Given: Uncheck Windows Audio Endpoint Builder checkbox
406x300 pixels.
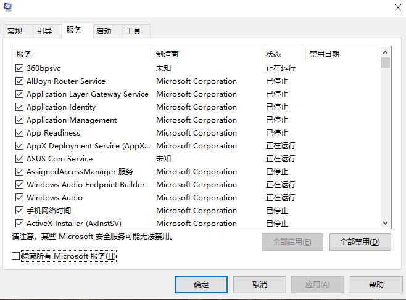Looking at the screenshot, I should [x=19, y=184].
